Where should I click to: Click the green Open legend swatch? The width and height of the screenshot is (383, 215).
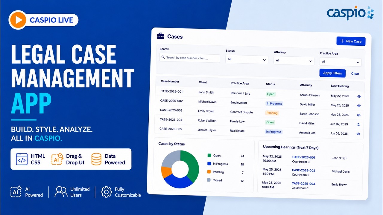[209, 155]
